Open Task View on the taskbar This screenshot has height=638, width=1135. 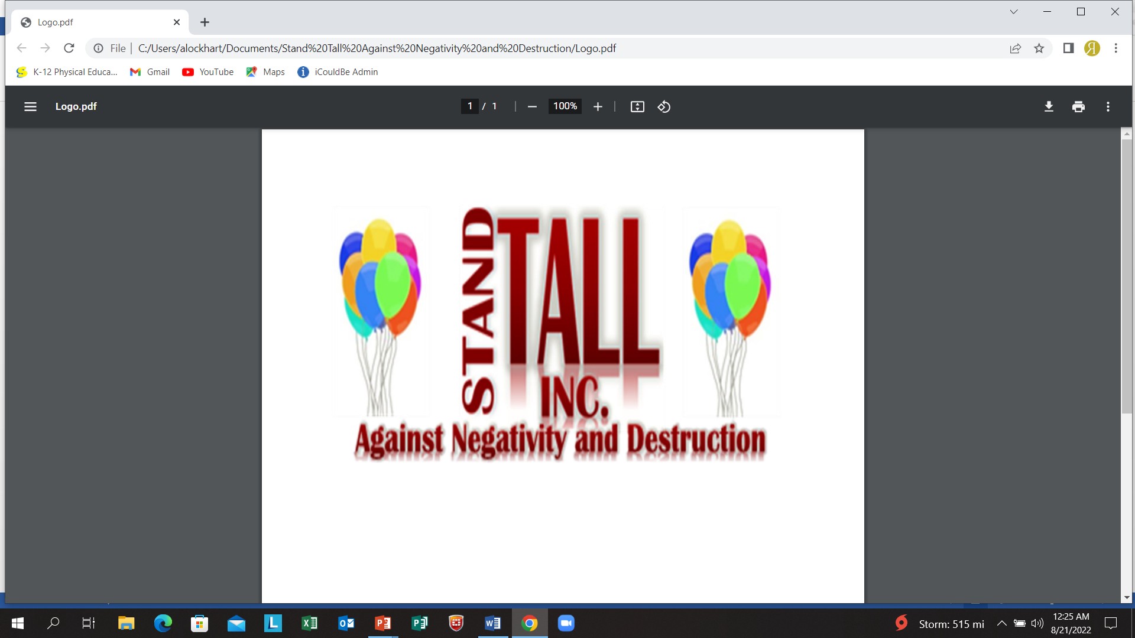89,623
